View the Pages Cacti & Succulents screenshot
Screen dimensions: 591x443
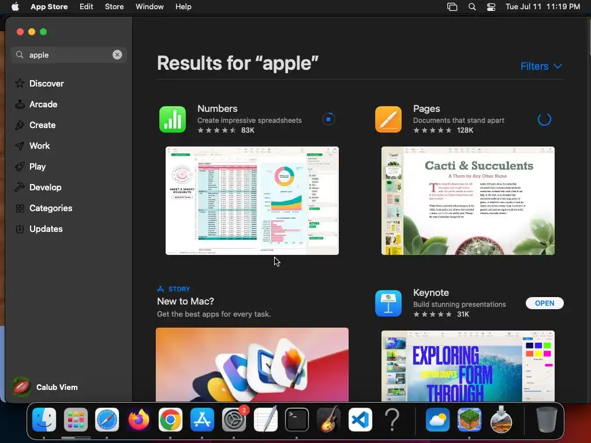click(467, 201)
